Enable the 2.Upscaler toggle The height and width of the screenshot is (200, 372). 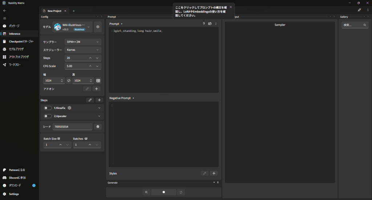(48, 116)
